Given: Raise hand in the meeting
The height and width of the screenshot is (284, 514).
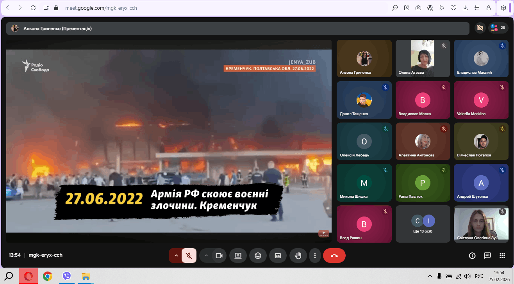Looking at the screenshot, I should click(298, 256).
